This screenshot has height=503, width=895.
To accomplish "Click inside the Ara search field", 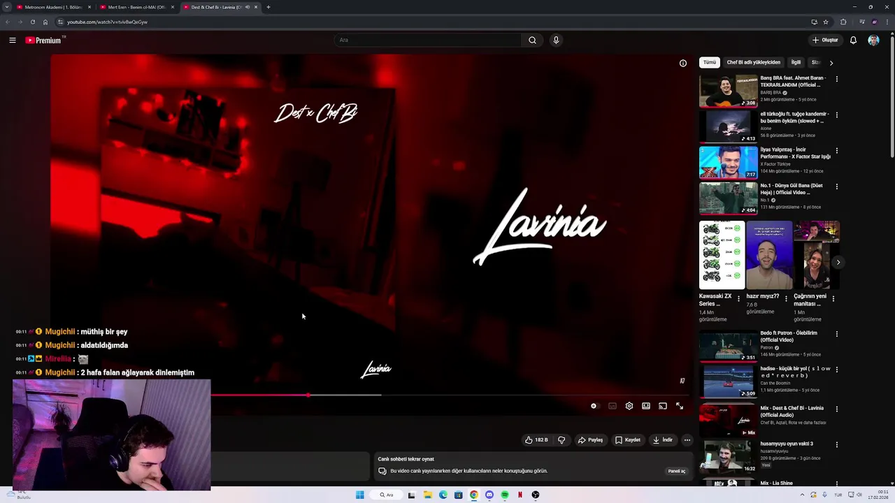I will coord(428,40).
